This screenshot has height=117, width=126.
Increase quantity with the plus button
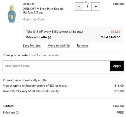(x=96, y=7)
